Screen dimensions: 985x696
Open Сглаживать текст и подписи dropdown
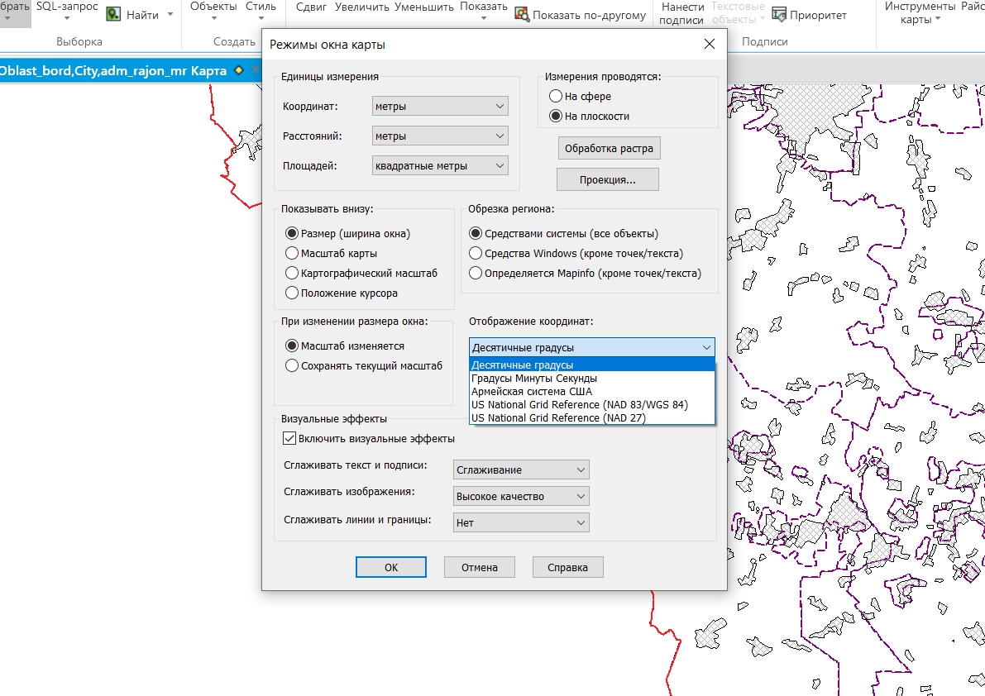click(x=521, y=470)
